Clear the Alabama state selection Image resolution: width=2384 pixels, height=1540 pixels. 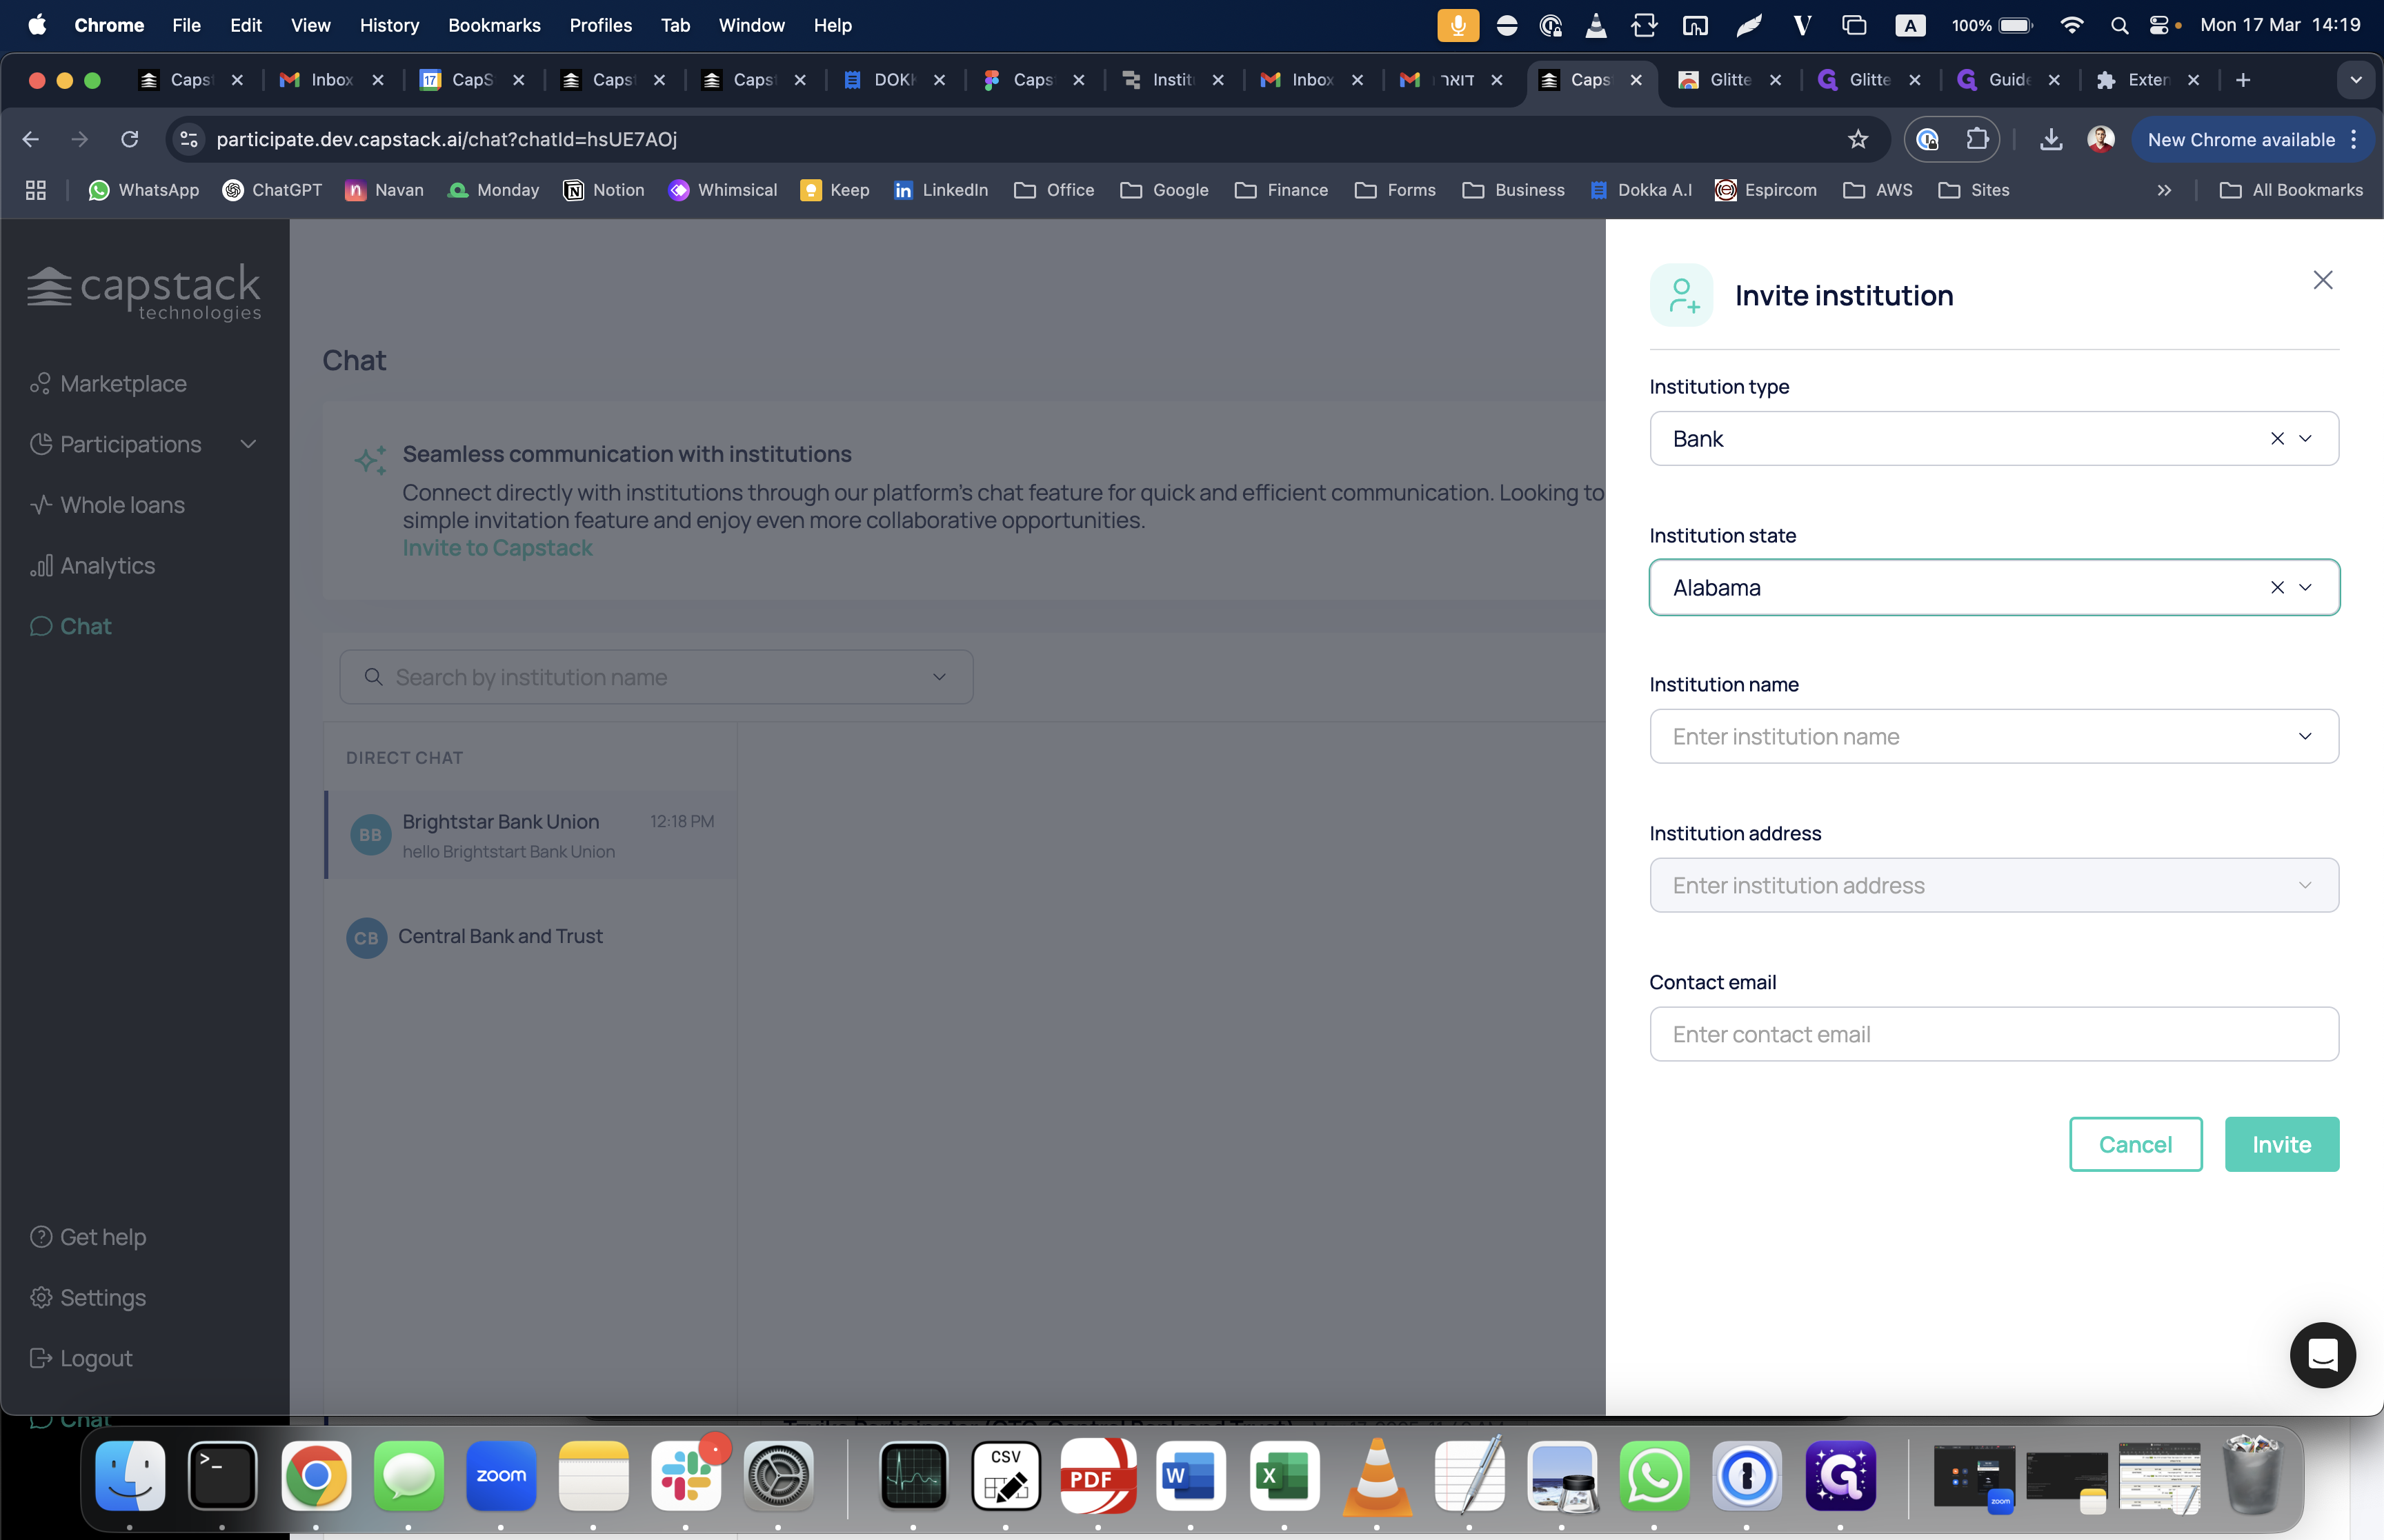[2277, 587]
